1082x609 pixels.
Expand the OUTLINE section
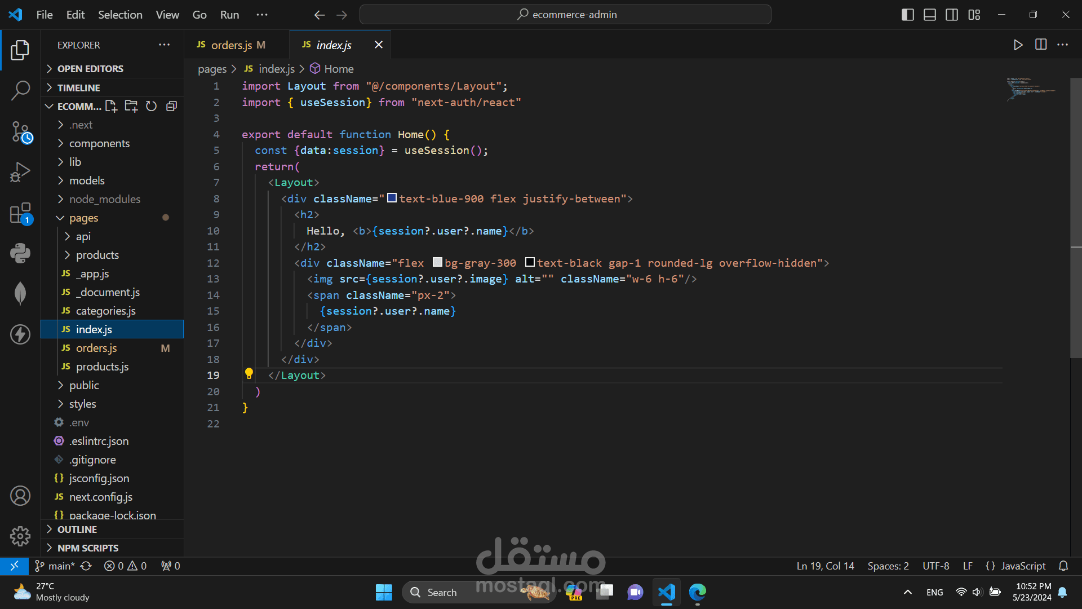point(77,529)
